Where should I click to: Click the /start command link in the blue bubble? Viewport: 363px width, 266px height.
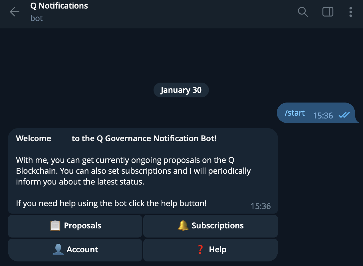pos(294,113)
